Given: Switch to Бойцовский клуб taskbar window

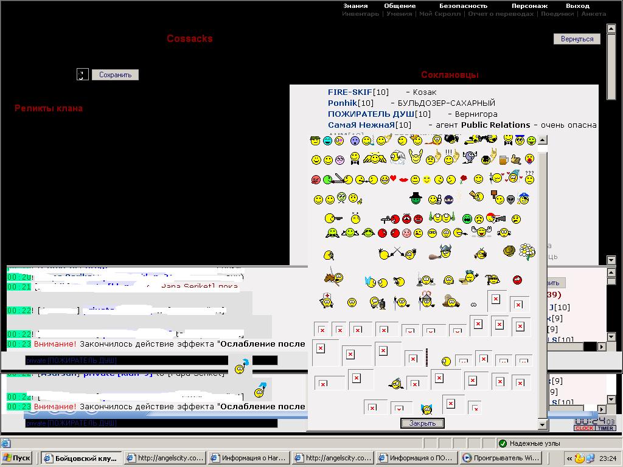Looking at the screenshot, I should point(81,458).
